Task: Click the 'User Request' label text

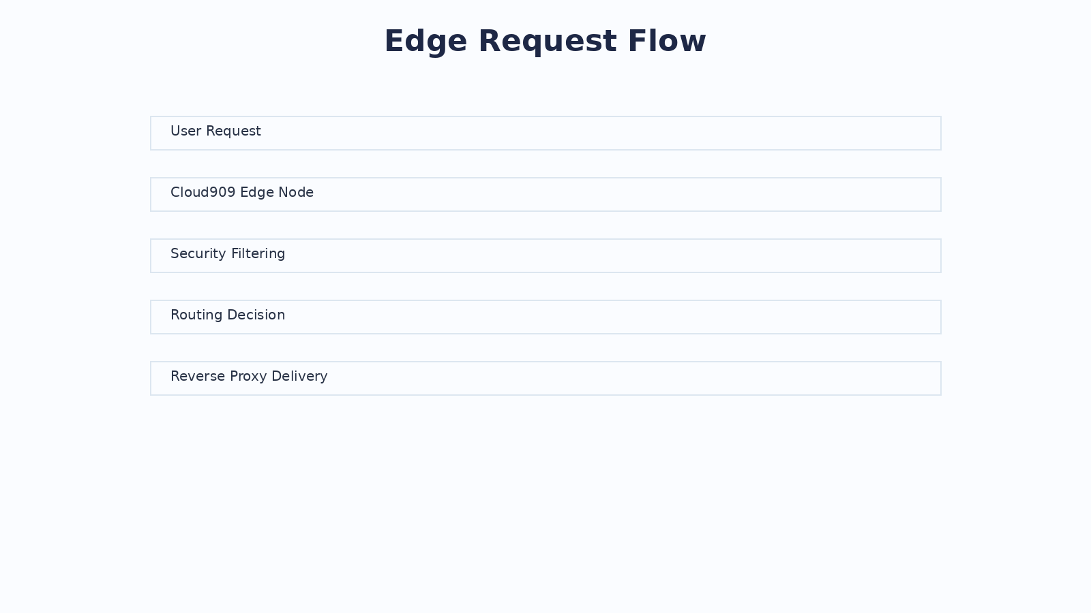Action: pos(215,131)
